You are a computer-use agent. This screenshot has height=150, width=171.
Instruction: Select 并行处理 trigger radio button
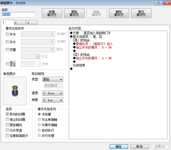(39, 136)
